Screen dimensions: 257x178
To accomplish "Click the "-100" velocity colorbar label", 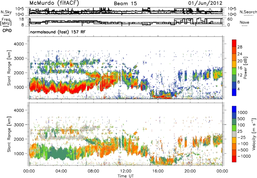I will (x=243, y=144).
